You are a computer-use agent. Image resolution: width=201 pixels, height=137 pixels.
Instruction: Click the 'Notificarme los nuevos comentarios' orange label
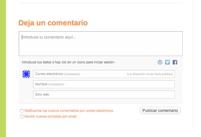(69, 111)
